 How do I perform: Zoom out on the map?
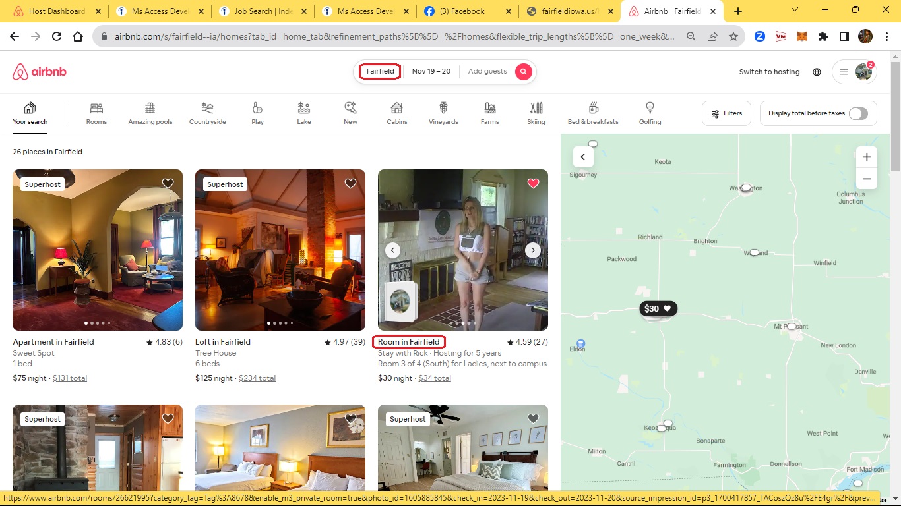[x=867, y=179]
